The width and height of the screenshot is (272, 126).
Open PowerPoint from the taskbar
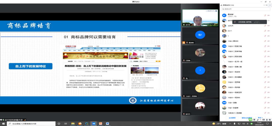click(100, 123)
